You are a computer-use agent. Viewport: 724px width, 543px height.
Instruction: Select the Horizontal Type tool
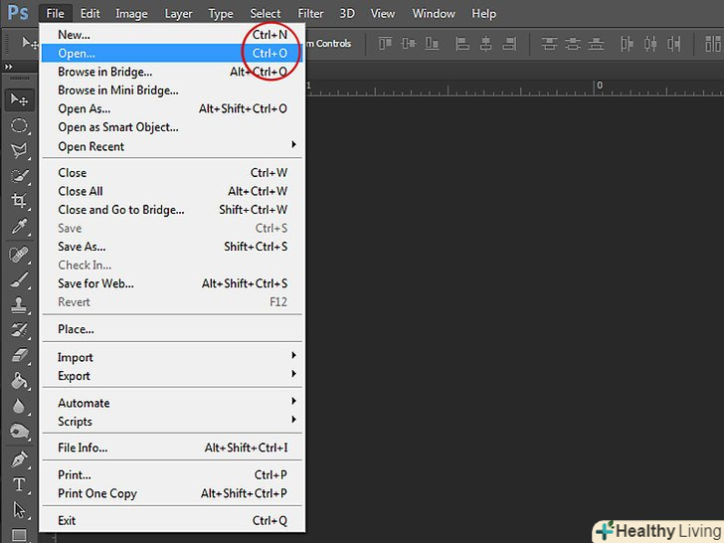[x=19, y=485]
